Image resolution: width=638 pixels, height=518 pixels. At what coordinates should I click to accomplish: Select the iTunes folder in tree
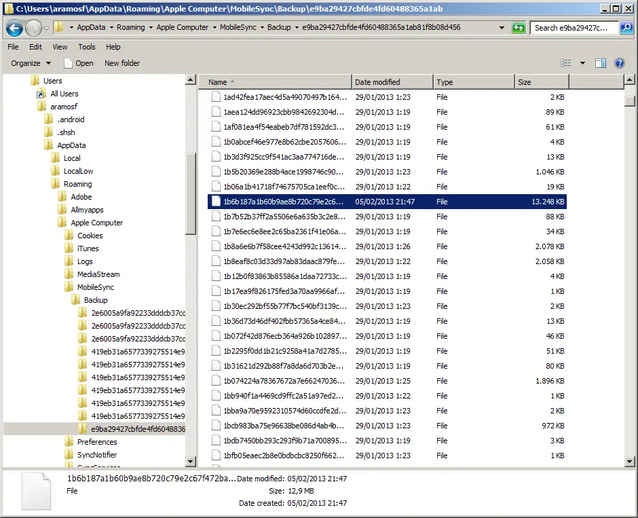88,248
